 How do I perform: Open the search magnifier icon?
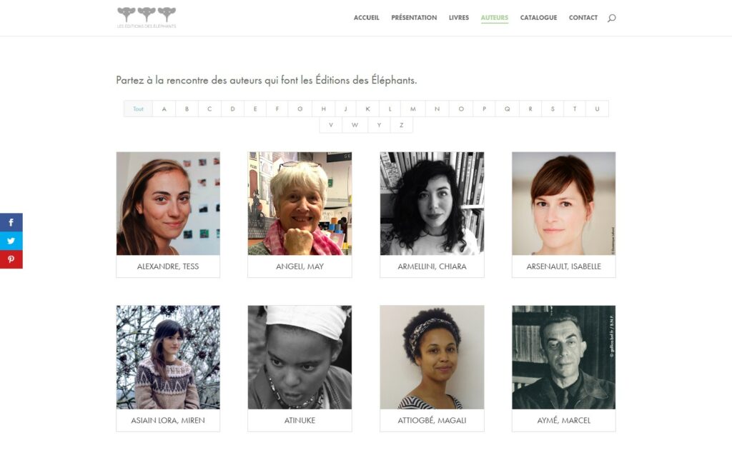click(x=611, y=18)
